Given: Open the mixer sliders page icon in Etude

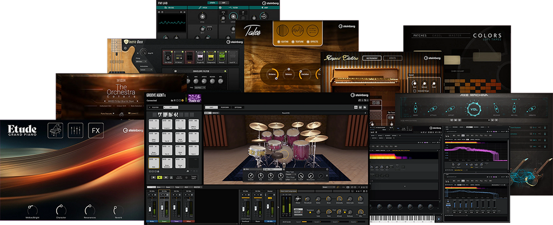Looking at the screenshot, I should [76, 130].
